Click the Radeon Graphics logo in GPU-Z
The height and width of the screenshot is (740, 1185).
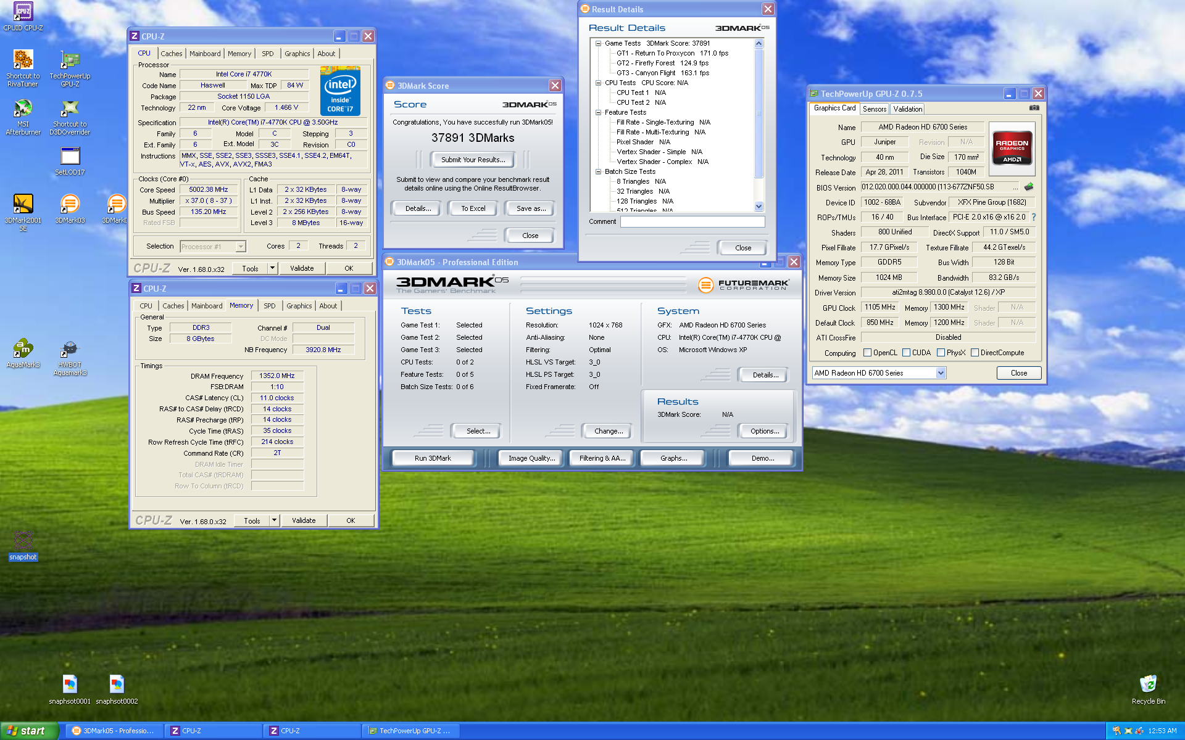tap(1012, 147)
